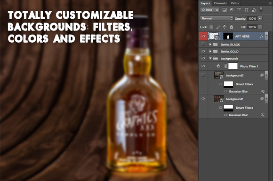Select the Bottle_GOLD layer name

[x=230, y=52]
